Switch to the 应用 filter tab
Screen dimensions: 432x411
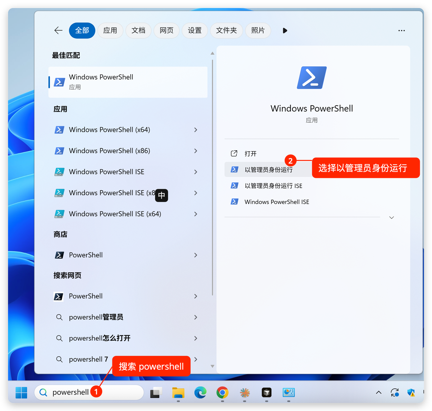110,31
